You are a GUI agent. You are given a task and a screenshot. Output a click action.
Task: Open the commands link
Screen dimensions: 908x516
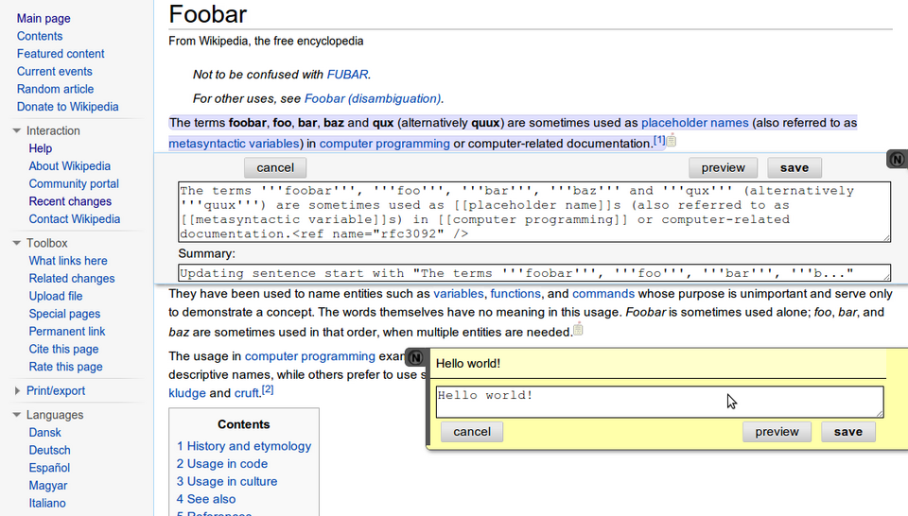point(603,294)
